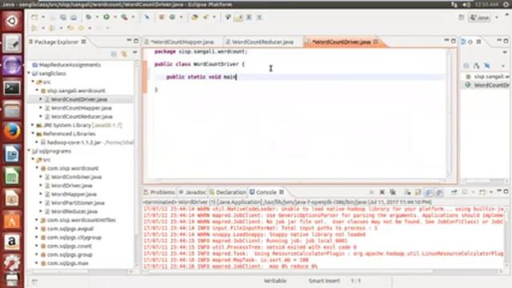Click the Last Edit Location icon
Screen dimensions: 512x288
point(70,28)
